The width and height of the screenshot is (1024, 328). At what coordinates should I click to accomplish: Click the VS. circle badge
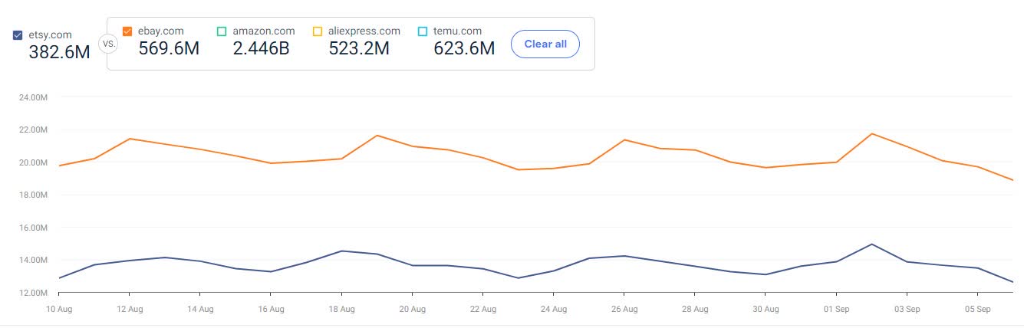109,44
